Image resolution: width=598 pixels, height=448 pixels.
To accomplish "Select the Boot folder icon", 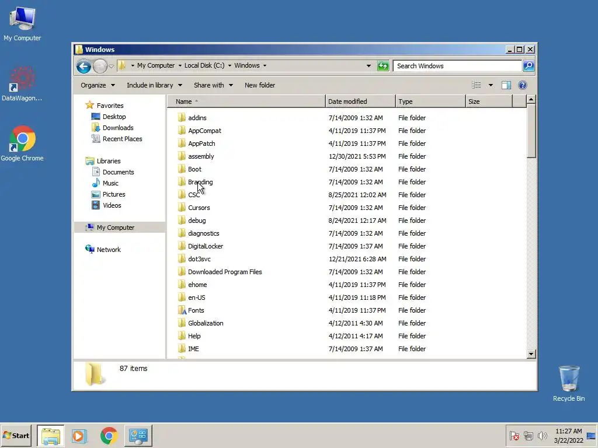I will click(x=182, y=169).
